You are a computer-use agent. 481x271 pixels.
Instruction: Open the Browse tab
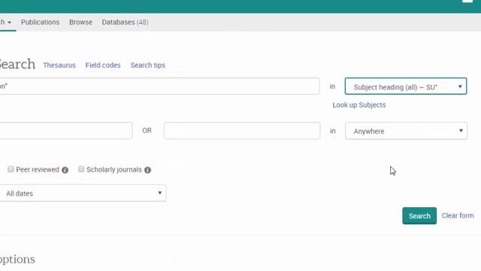click(x=80, y=22)
